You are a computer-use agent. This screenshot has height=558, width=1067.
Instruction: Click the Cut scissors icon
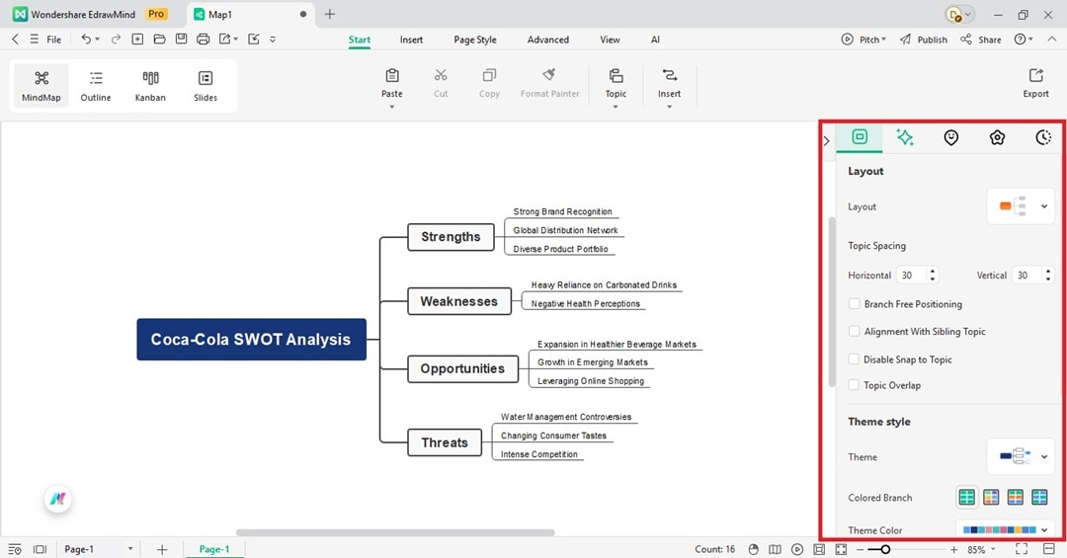click(441, 75)
